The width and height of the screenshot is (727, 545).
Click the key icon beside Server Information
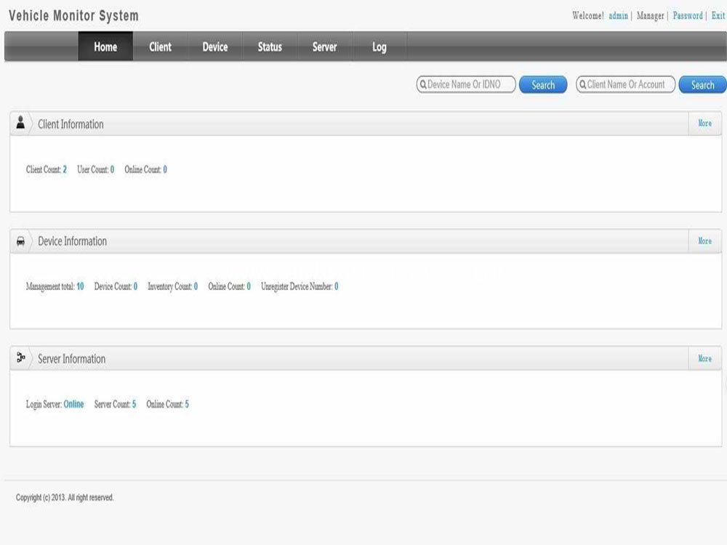coord(20,355)
